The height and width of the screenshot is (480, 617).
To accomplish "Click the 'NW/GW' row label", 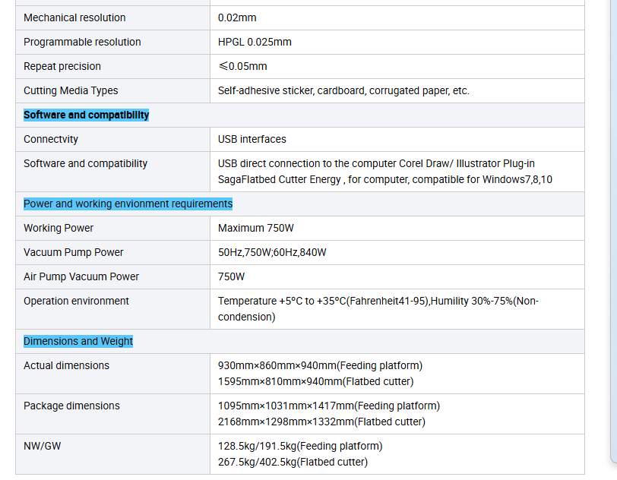I will 42,446.
